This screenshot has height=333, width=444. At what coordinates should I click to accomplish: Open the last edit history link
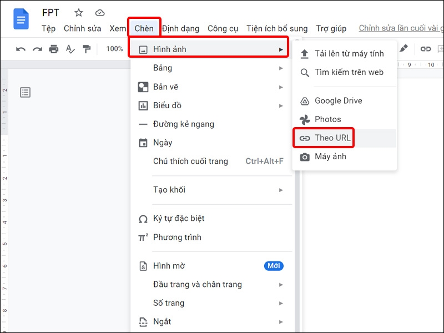pyautogui.click(x=401, y=28)
